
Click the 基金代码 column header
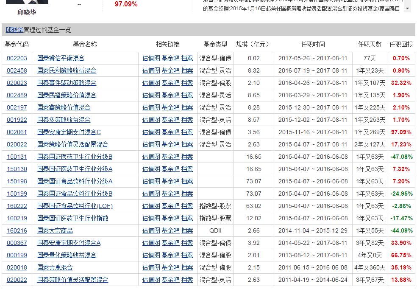coord(17,44)
